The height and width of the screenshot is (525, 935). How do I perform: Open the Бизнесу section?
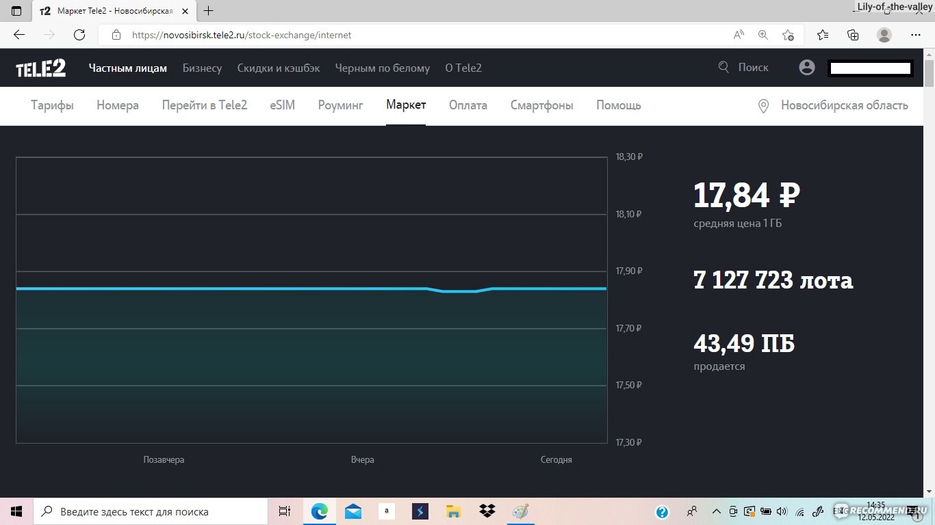coord(202,68)
